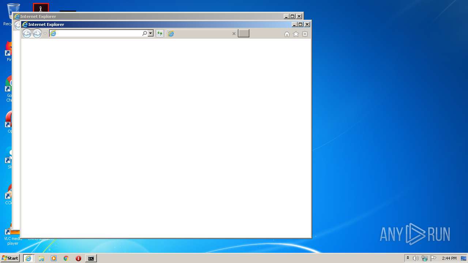Viewport: 468px width, 263px height.
Task: Minimize the background Internet Explorer window
Action: tap(286, 16)
